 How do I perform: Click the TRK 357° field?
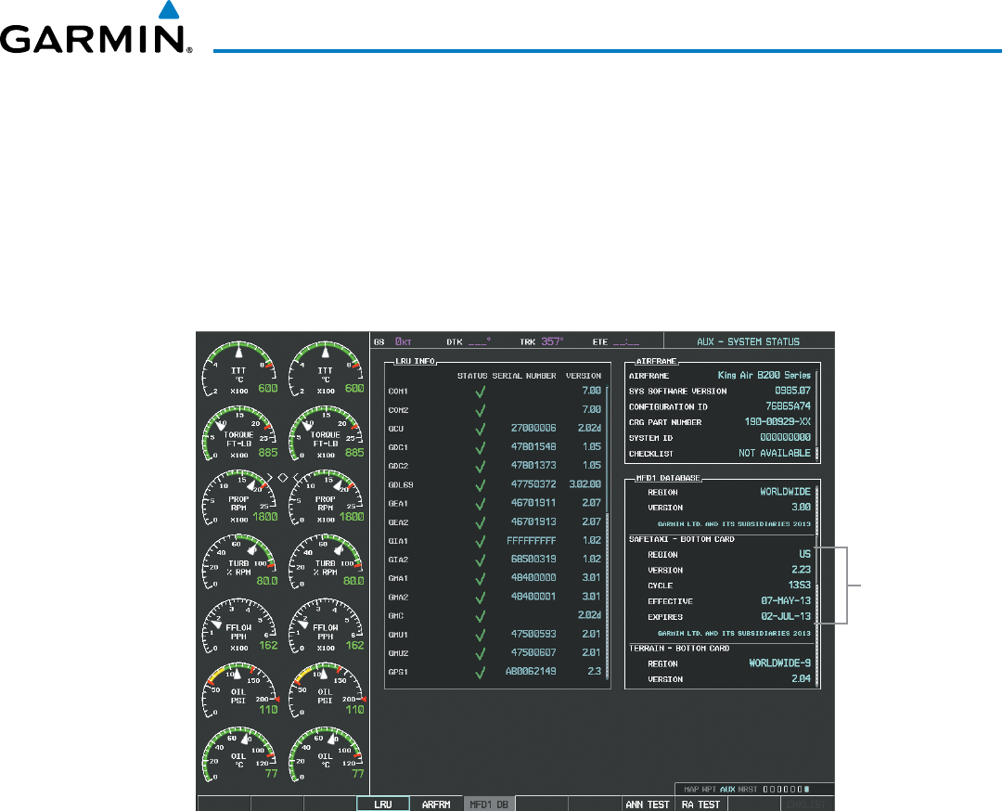542,341
